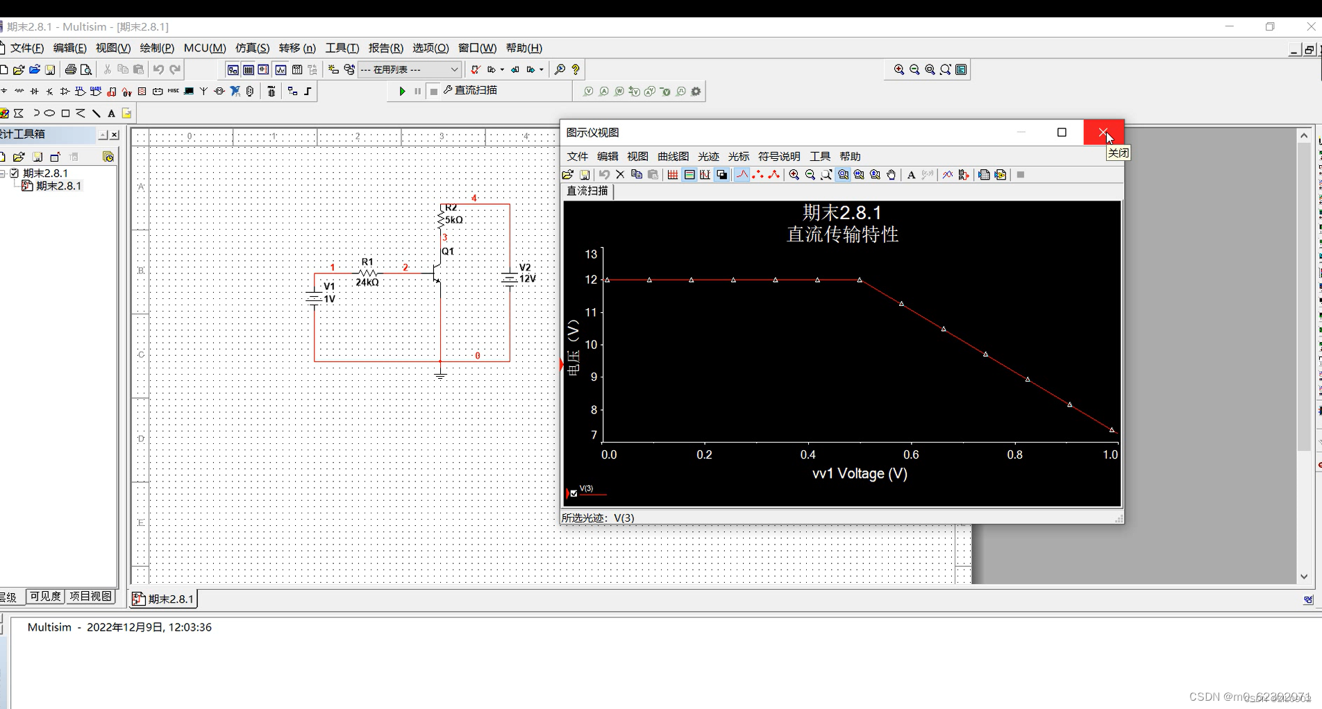
Task: Collapse the 期末2.8.1 project tree node
Action: coord(3,173)
